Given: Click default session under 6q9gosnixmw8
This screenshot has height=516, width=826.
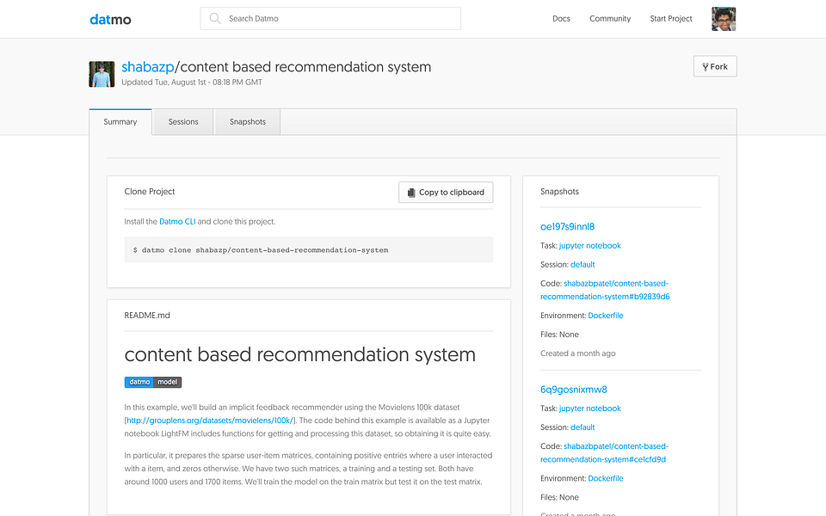Looking at the screenshot, I should point(583,427).
